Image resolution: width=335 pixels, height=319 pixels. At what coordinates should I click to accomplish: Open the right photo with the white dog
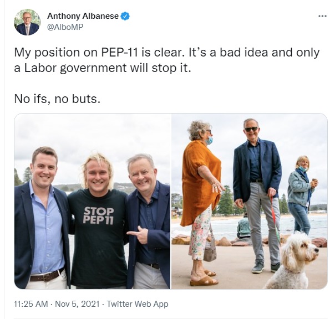tap(250, 201)
